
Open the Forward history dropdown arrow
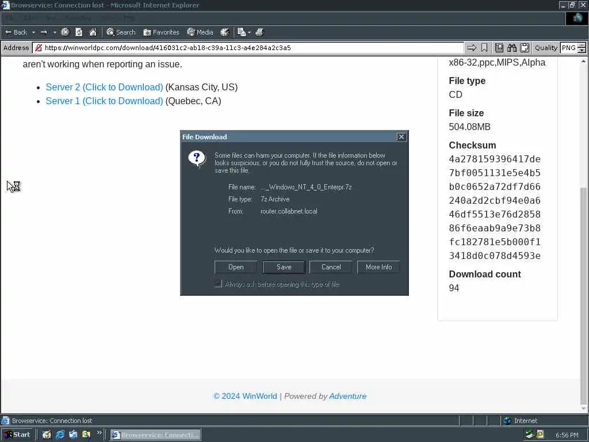55,32
